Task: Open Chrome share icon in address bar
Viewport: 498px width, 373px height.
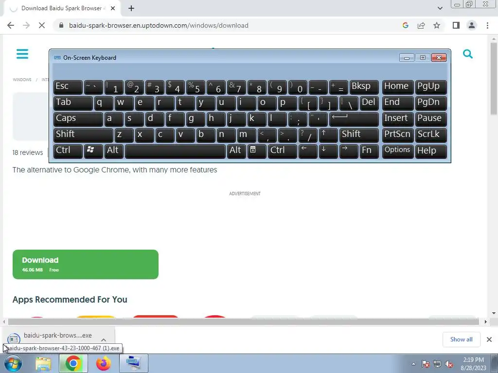Action: pos(421,25)
